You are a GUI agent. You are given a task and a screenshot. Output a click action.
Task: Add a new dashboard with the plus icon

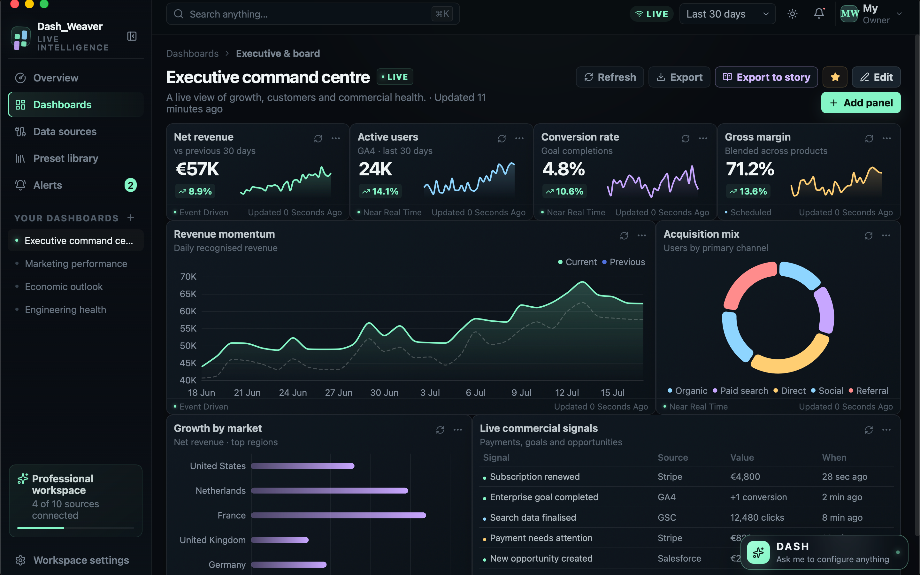click(131, 218)
